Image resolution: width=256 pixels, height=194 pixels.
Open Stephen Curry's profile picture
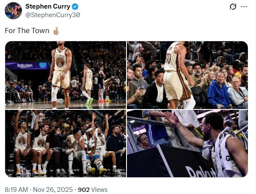tap(13, 11)
